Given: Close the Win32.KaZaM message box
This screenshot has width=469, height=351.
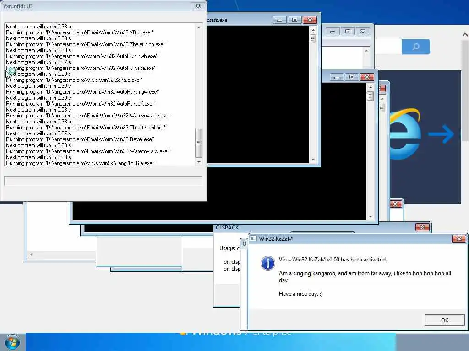Looking at the screenshot, I should pyautogui.click(x=458, y=239).
